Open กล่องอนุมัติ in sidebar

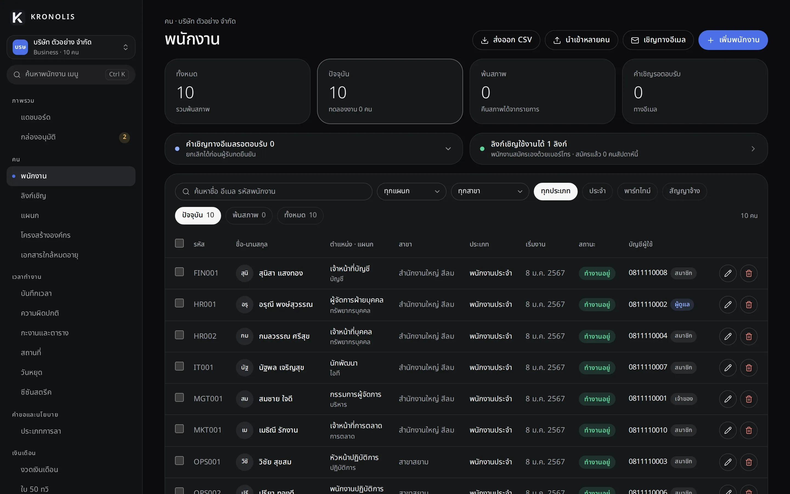(x=71, y=137)
